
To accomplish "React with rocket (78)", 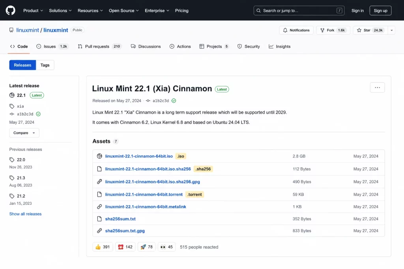I will click(147, 247).
